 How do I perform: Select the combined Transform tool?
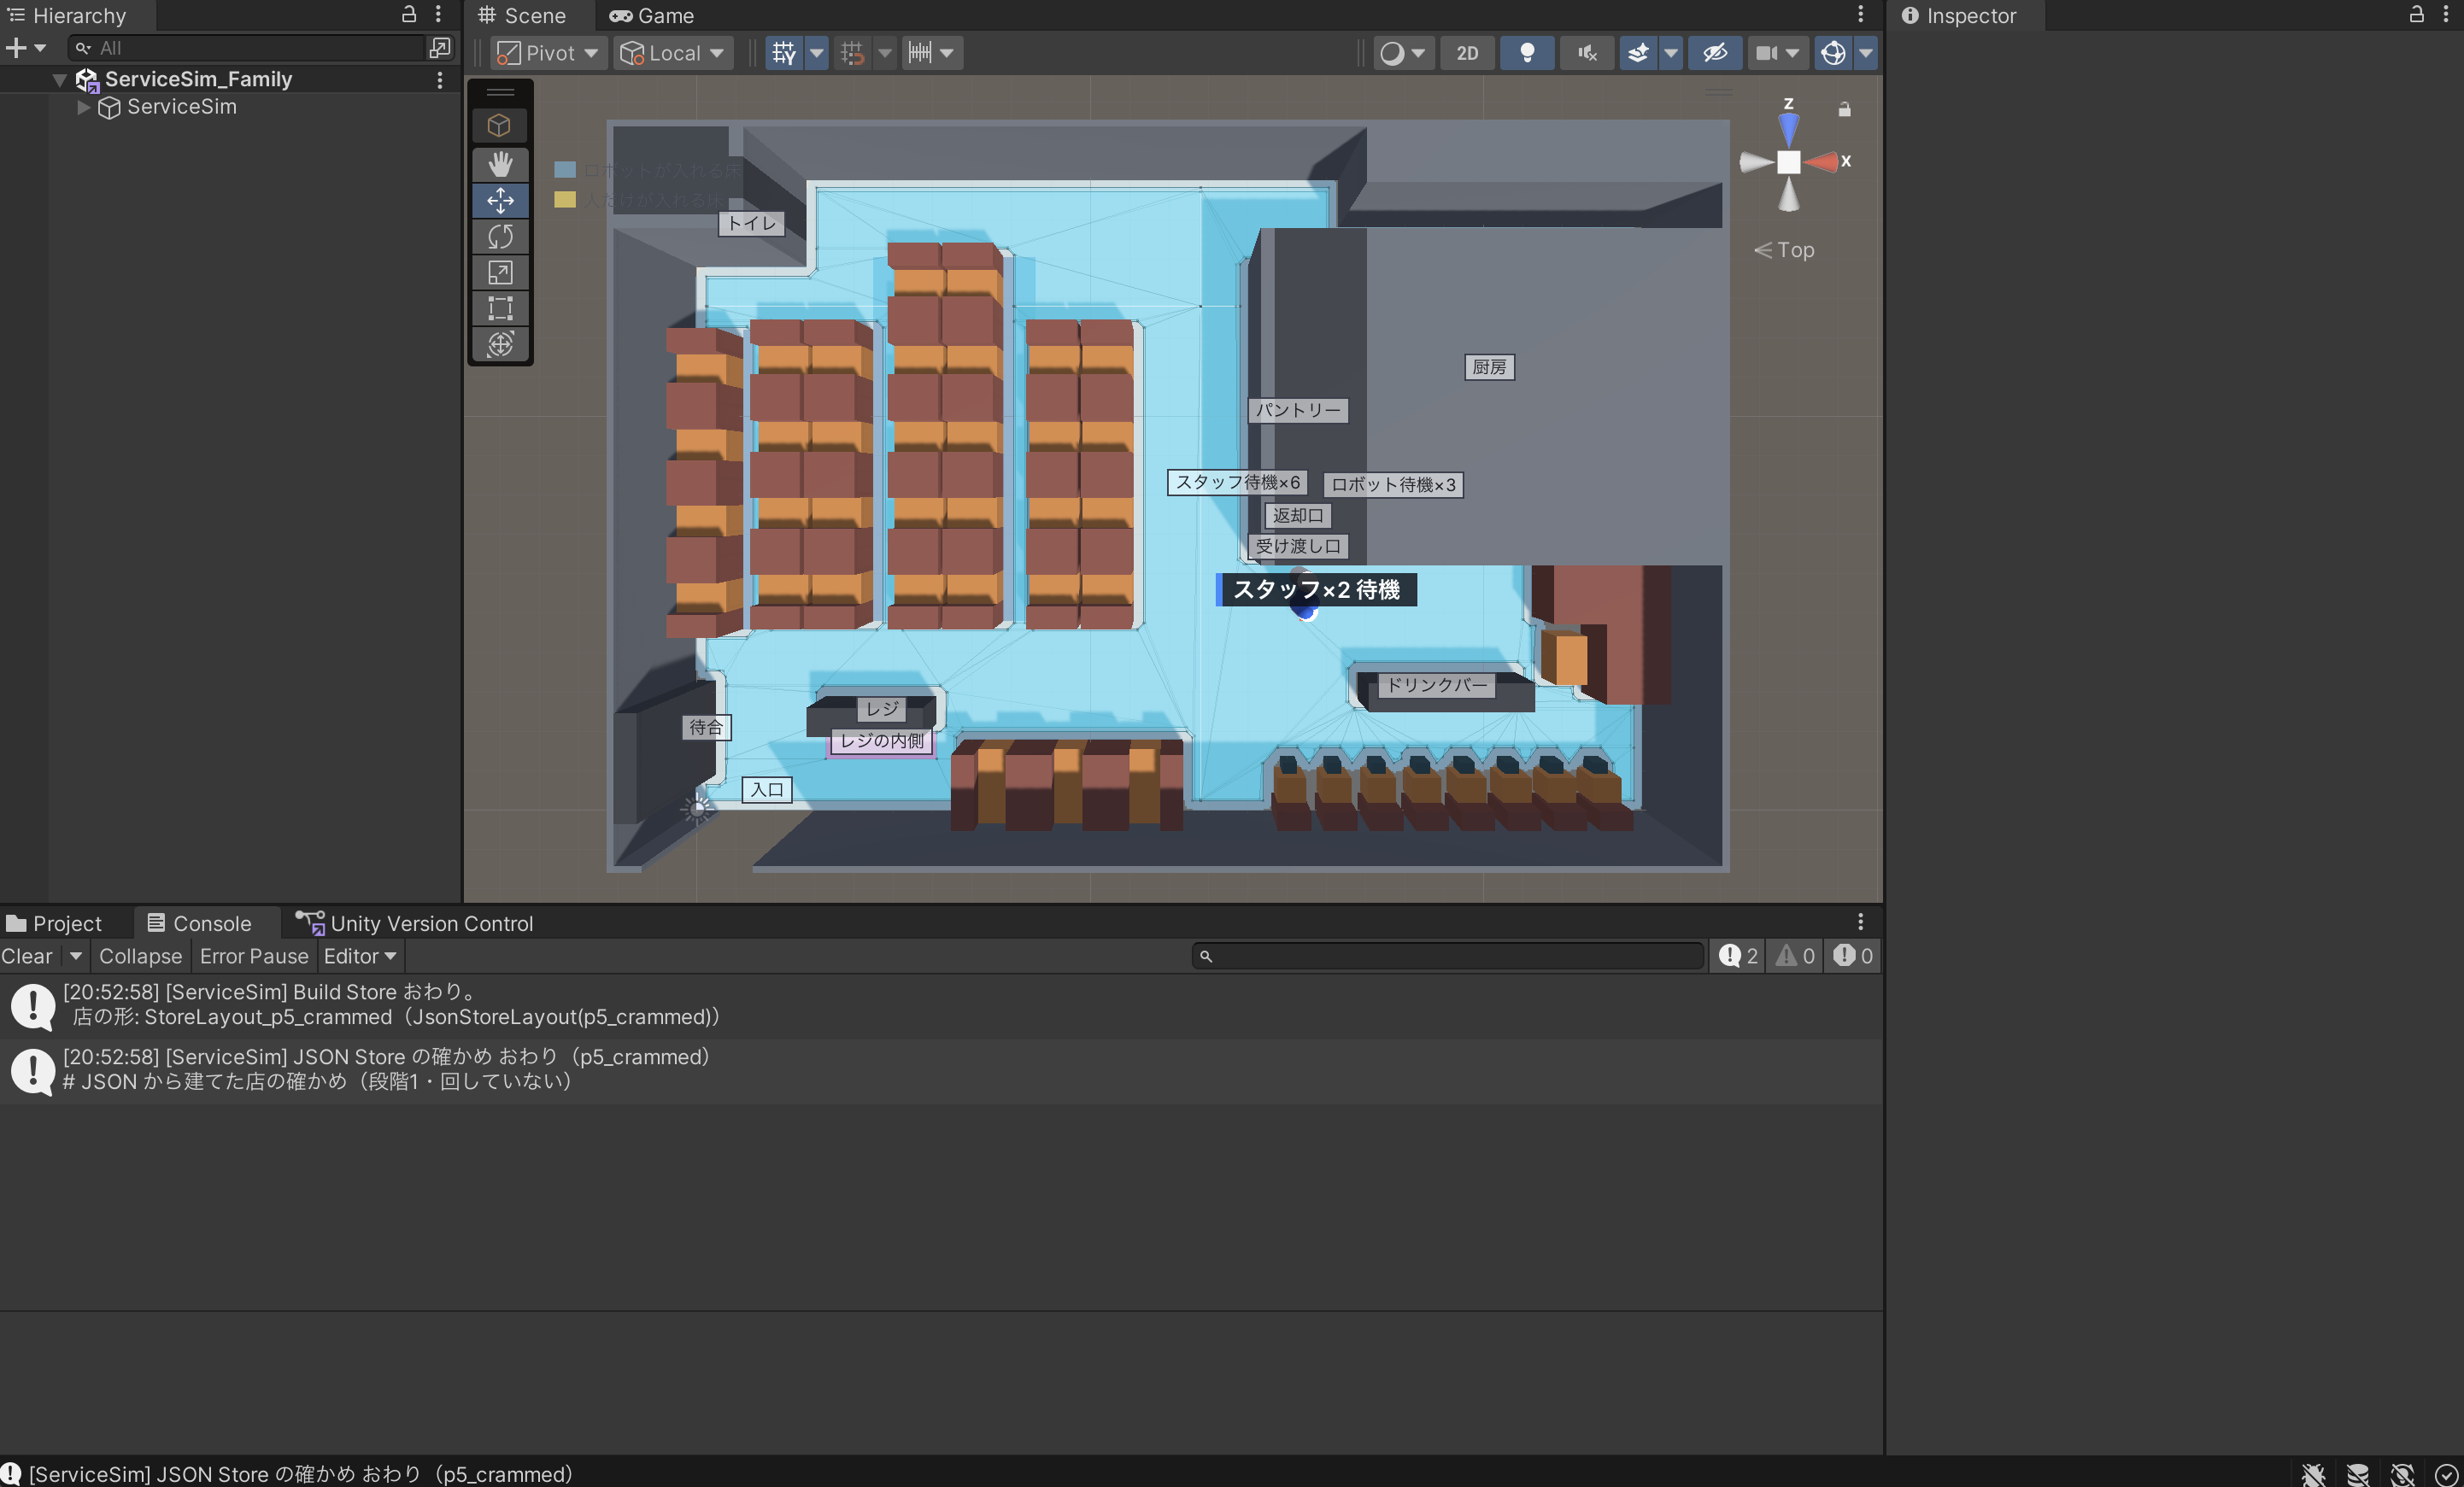[x=500, y=344]
